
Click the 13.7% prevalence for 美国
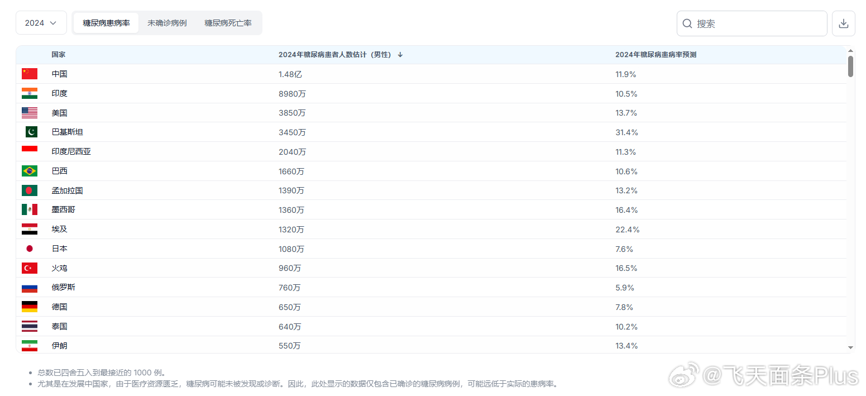626,113
